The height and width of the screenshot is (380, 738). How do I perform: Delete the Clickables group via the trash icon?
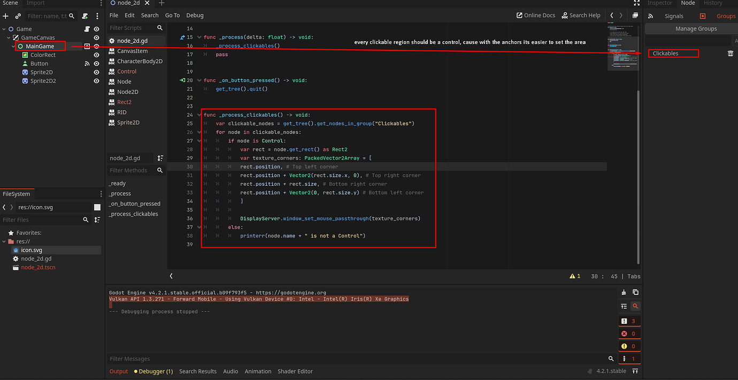731,53
